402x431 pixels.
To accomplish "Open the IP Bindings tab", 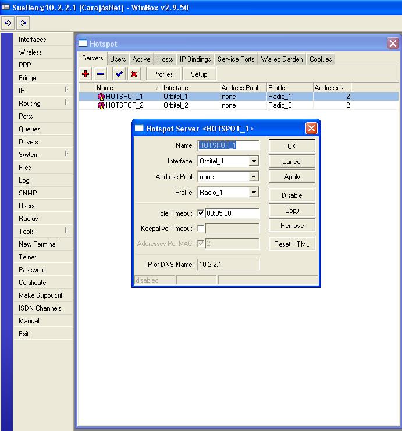I will coord(195,59).
